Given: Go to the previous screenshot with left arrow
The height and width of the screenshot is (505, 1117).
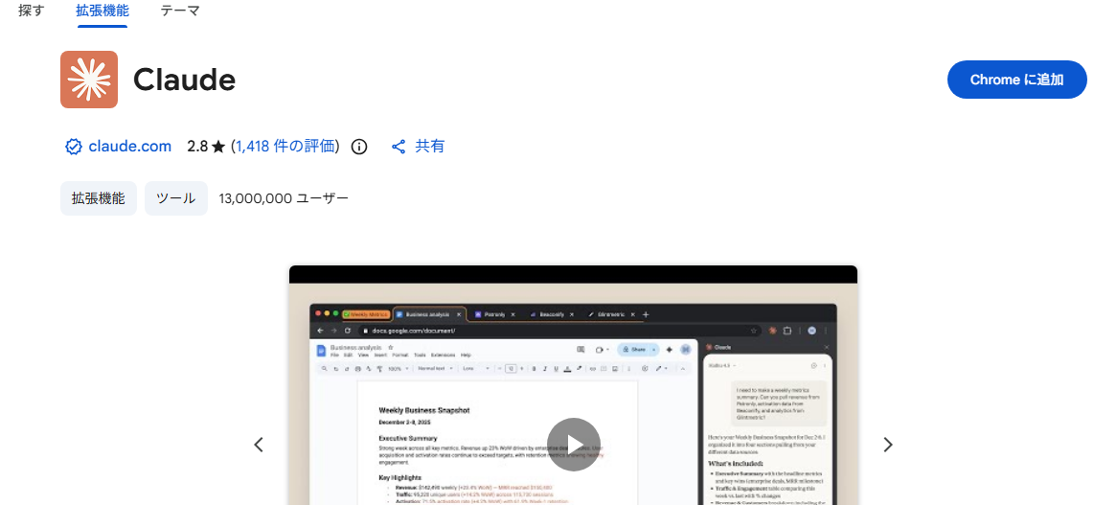Looking at the screenshot, I should 259,445.
